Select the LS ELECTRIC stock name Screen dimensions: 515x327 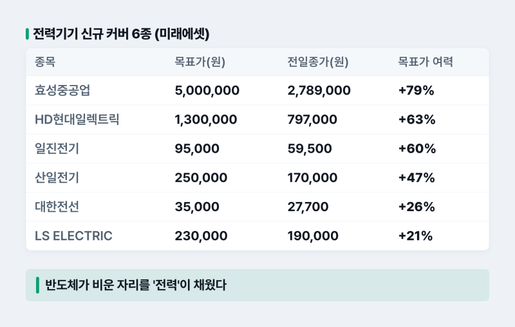pos(73,236)
